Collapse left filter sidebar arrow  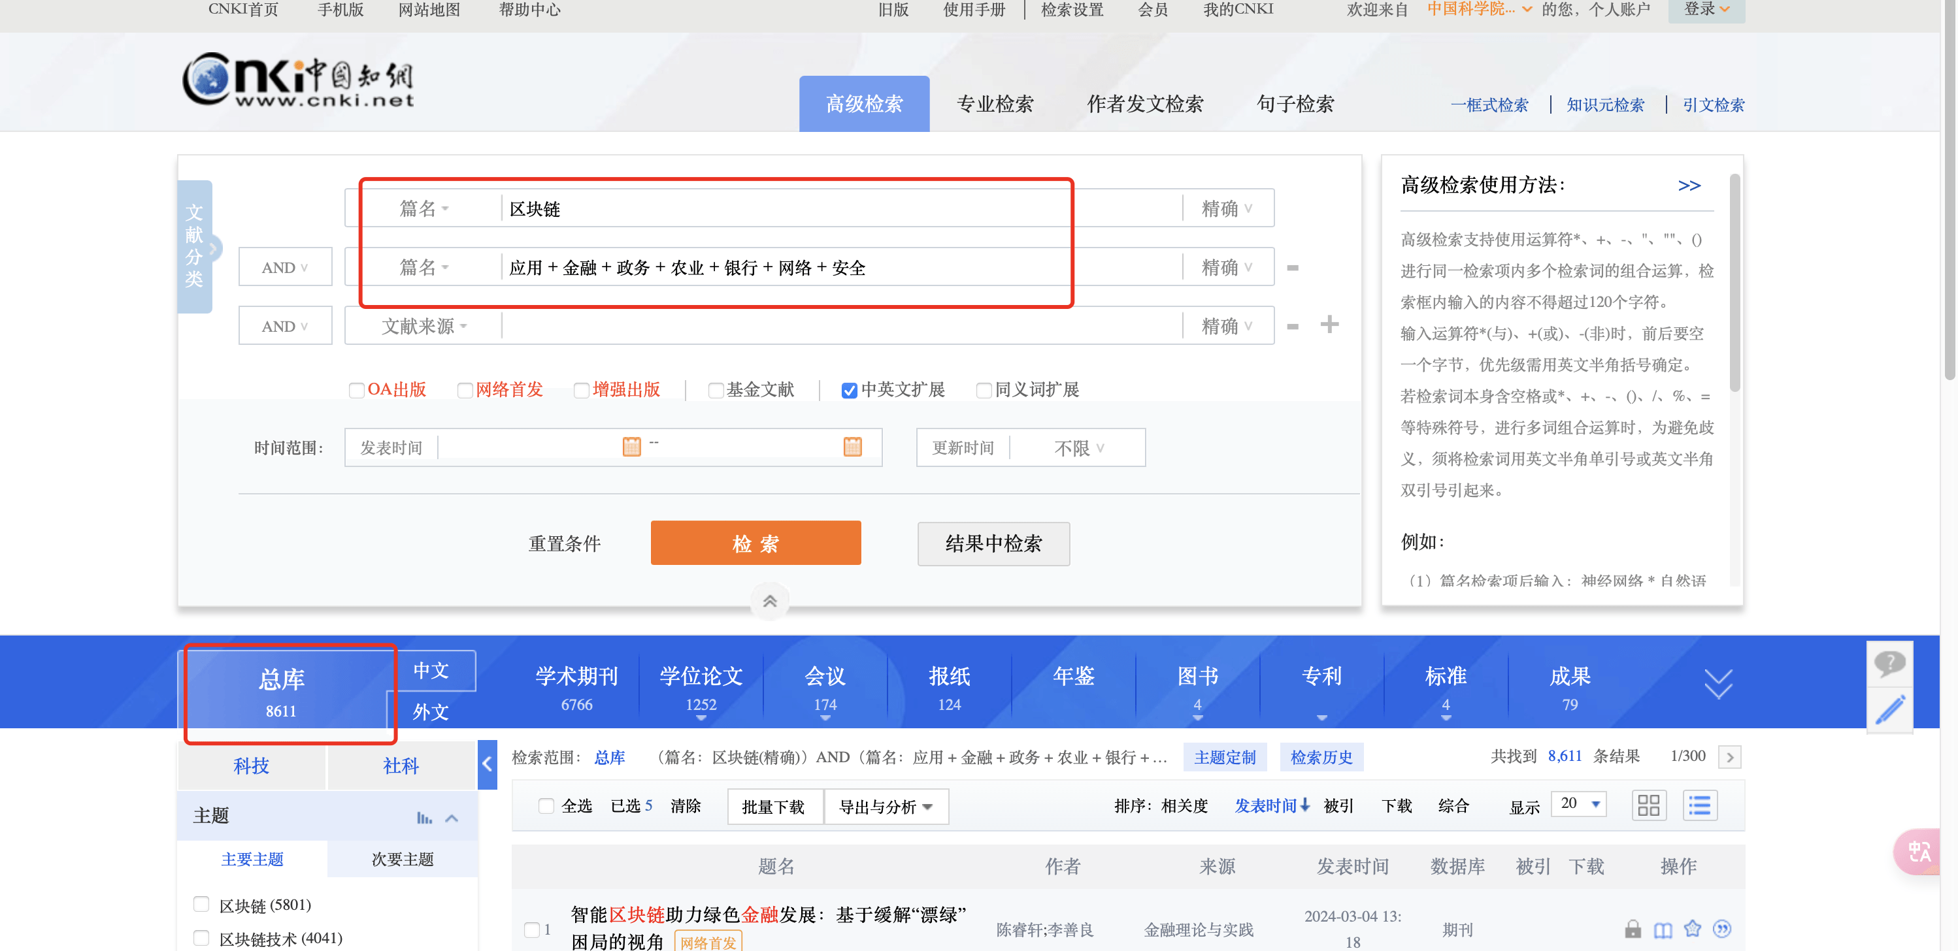coord(488,764)
